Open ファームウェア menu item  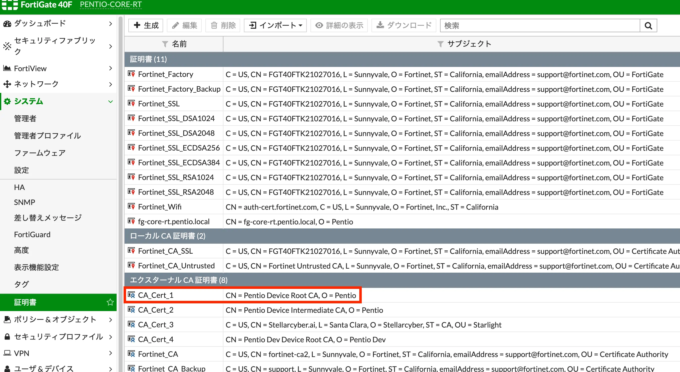[40, 153]
